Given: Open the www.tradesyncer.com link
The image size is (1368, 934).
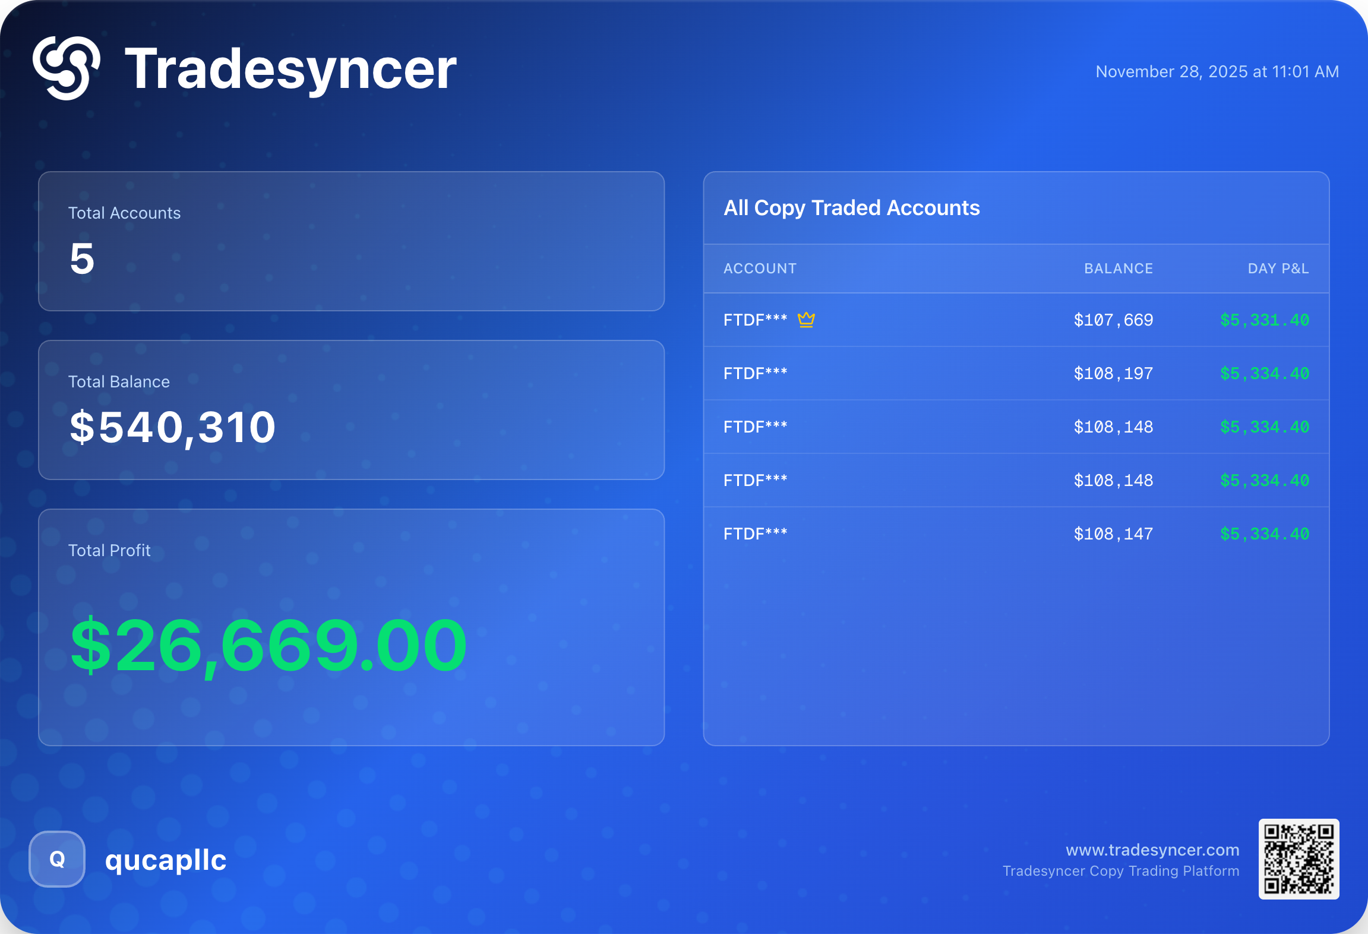Looking at the screenshot, I should 1152,850.
